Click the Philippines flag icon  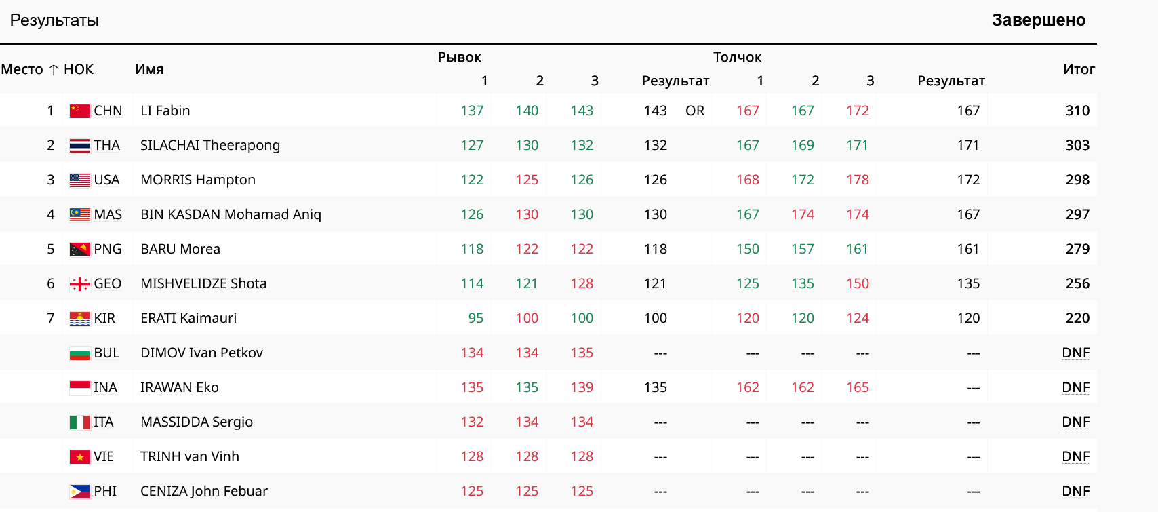tap(79, 491)
